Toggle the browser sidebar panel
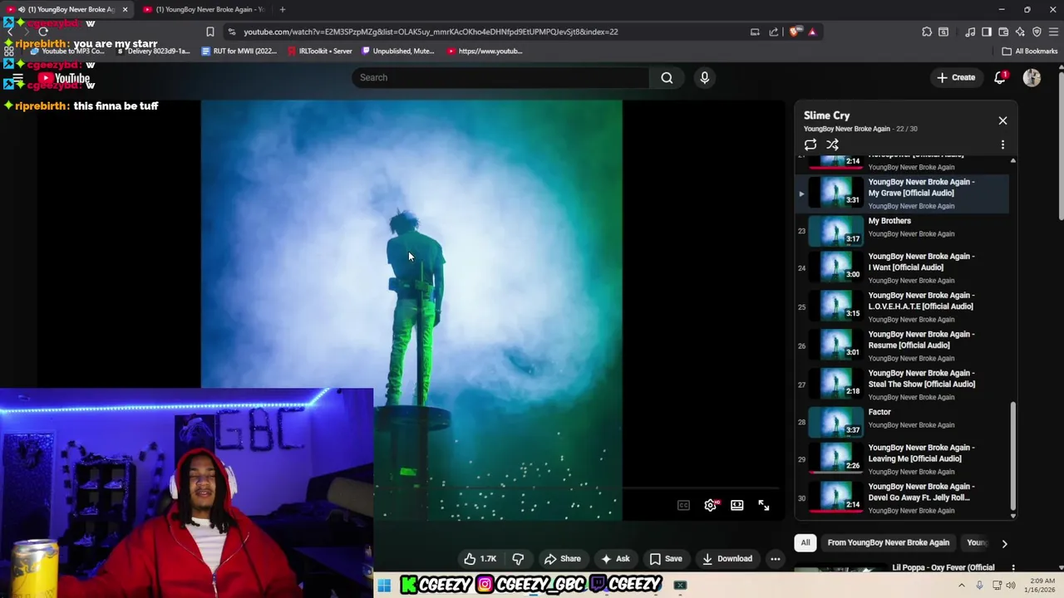 pos(987,32)
